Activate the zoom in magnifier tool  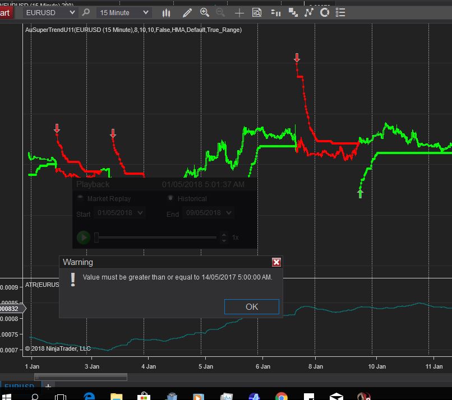[204, 12]
